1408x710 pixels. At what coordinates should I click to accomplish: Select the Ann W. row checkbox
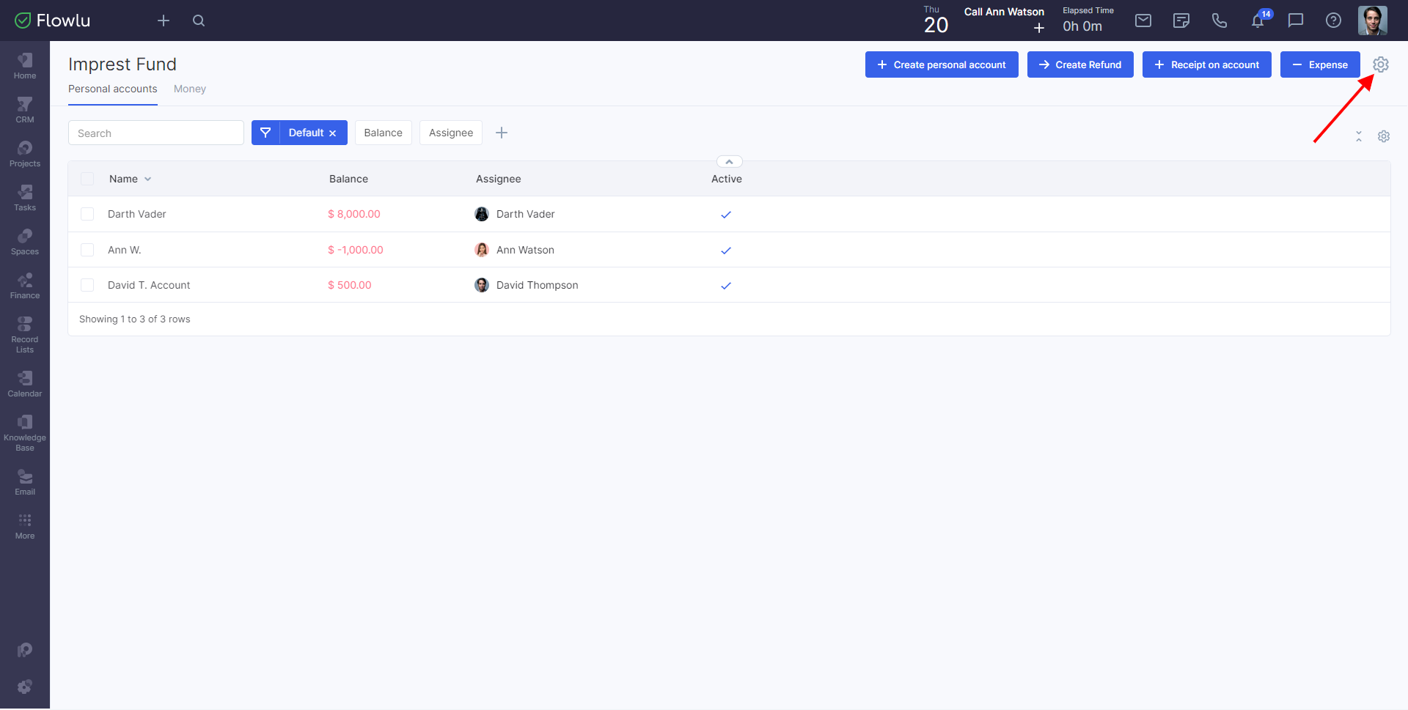point(87,250)
